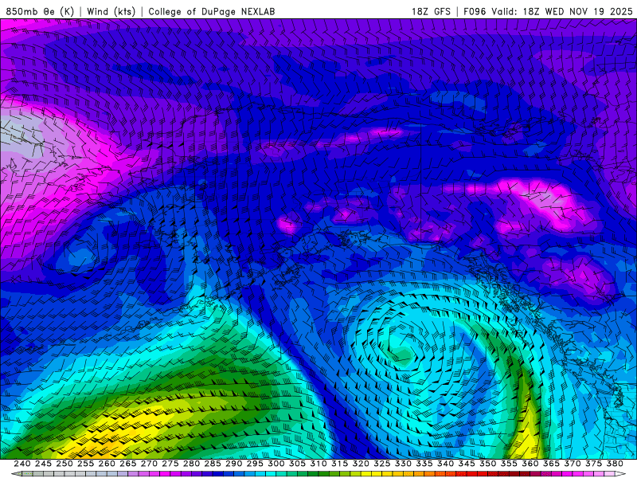Click the 'Valid: 18Z WED NOV 19 2025' text
This screenshot has height=478, width=637.
pos(562,11)
